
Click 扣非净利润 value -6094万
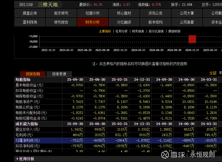coord(99,146)
